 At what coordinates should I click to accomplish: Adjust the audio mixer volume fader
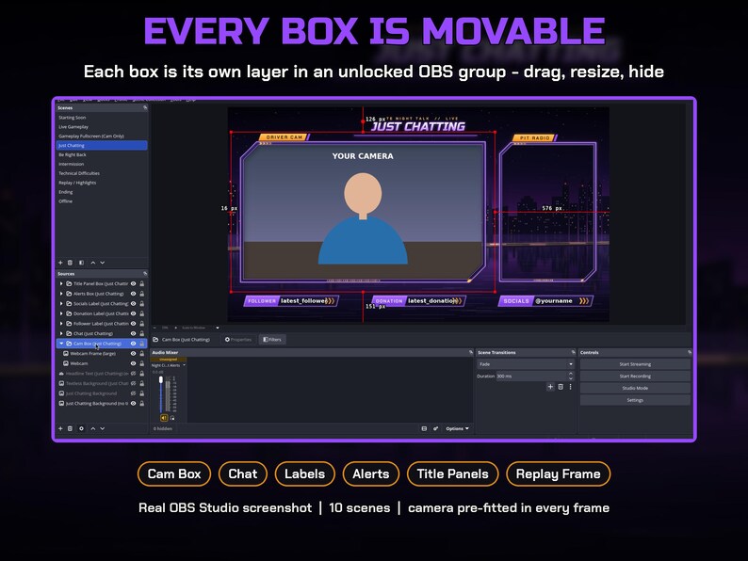tap(161, 380)
